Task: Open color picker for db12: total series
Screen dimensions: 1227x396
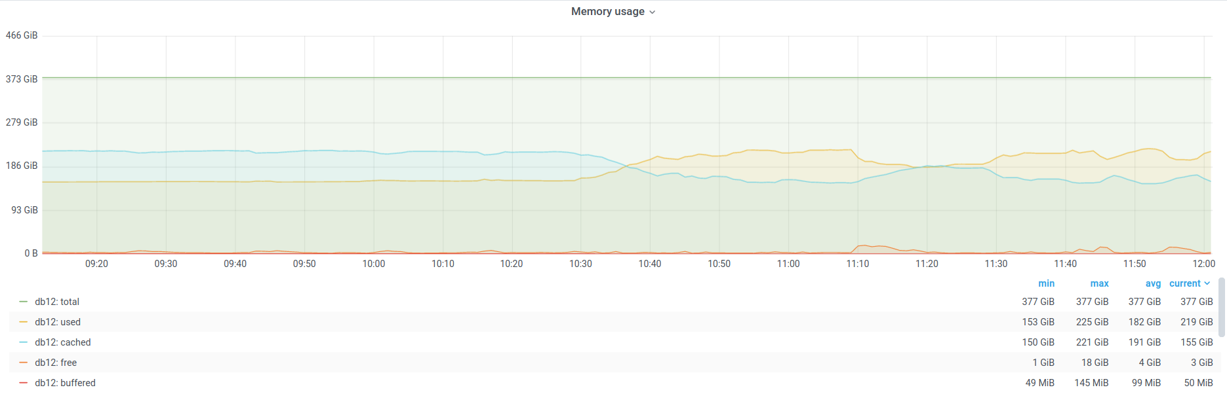Action: (x=24, y=302)
